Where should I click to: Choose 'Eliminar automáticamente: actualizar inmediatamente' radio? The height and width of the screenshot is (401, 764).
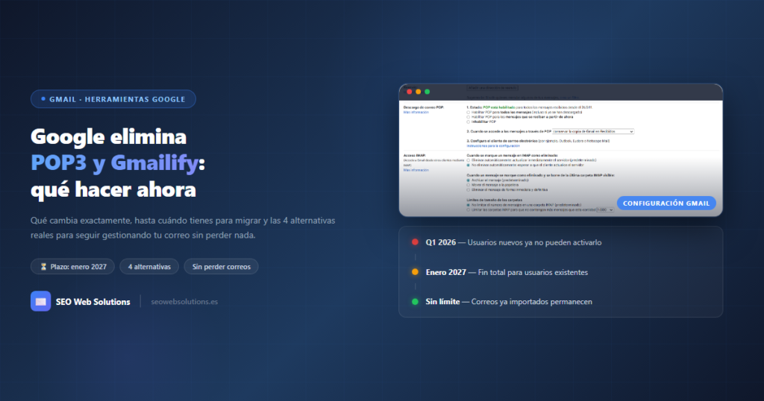469,160
